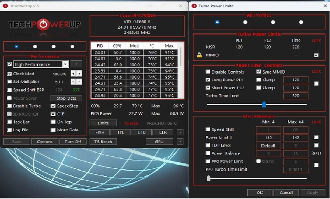Enable the TDP Level checkbox
This screenshot has width=330, height=199.
coord(208,145)
